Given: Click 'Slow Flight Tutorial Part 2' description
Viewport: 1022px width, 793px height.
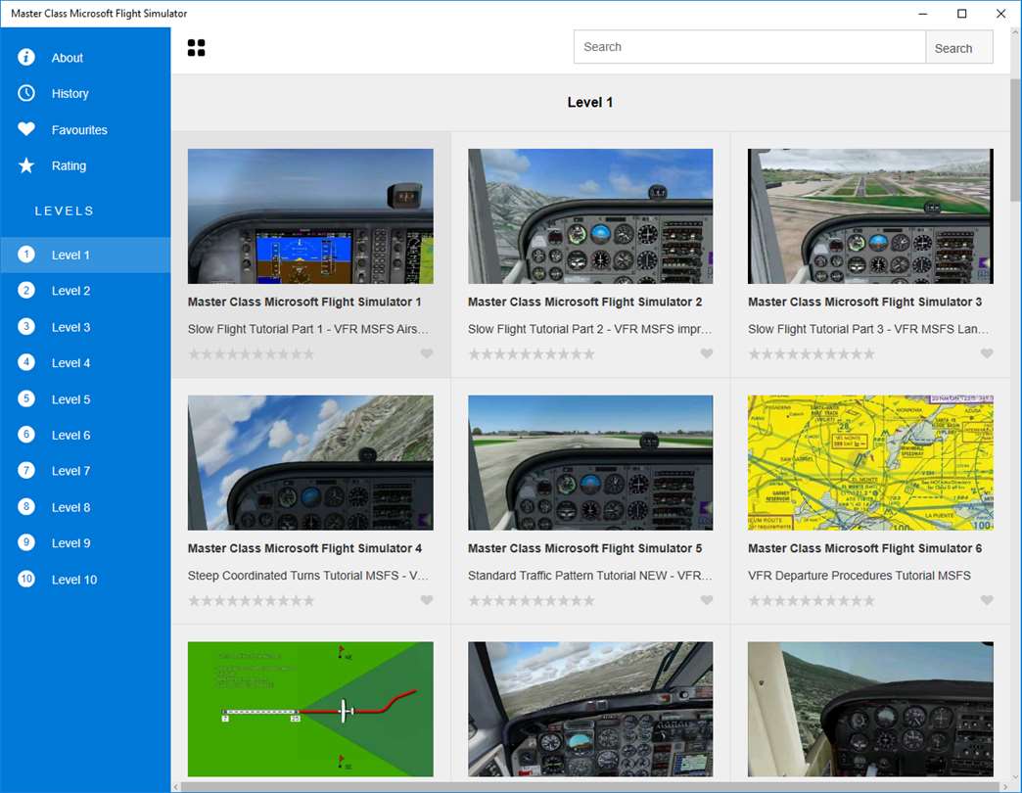Looking at the screenshot, I should (590, 329).
